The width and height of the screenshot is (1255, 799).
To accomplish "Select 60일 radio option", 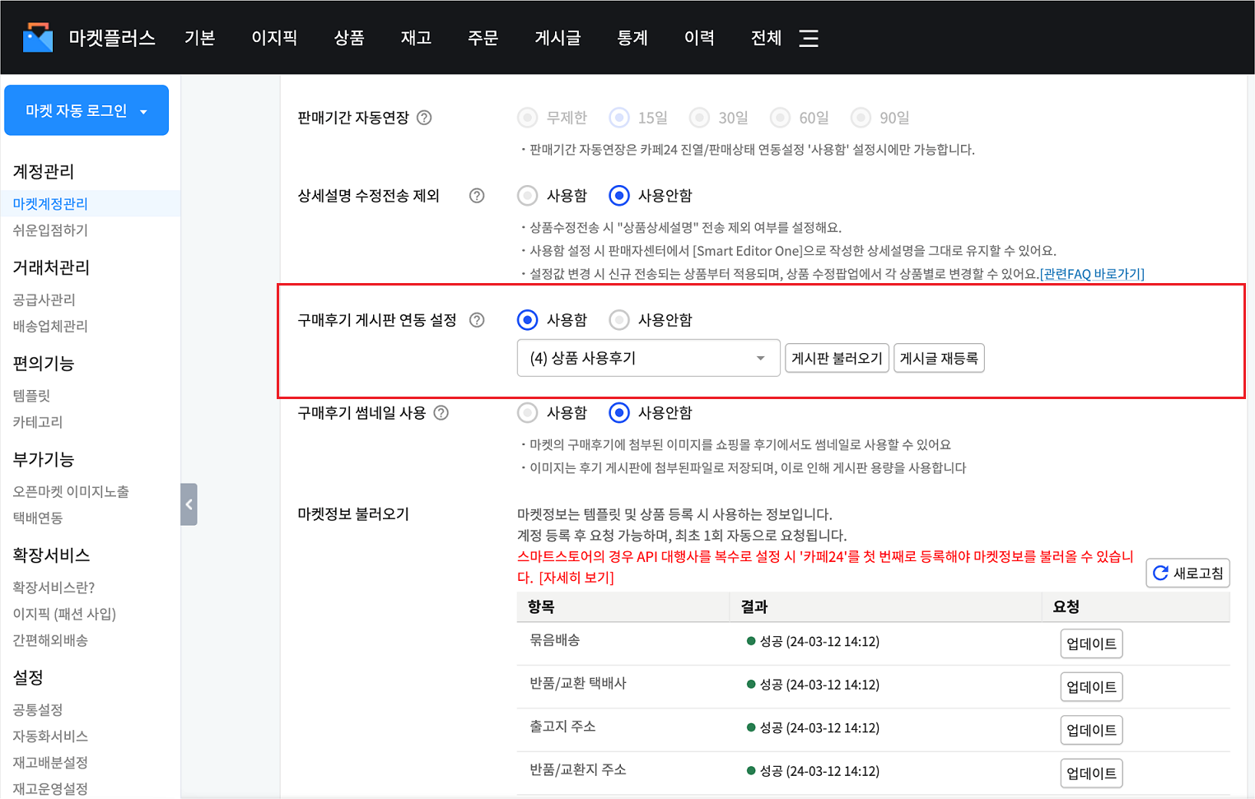I will 780,118.
